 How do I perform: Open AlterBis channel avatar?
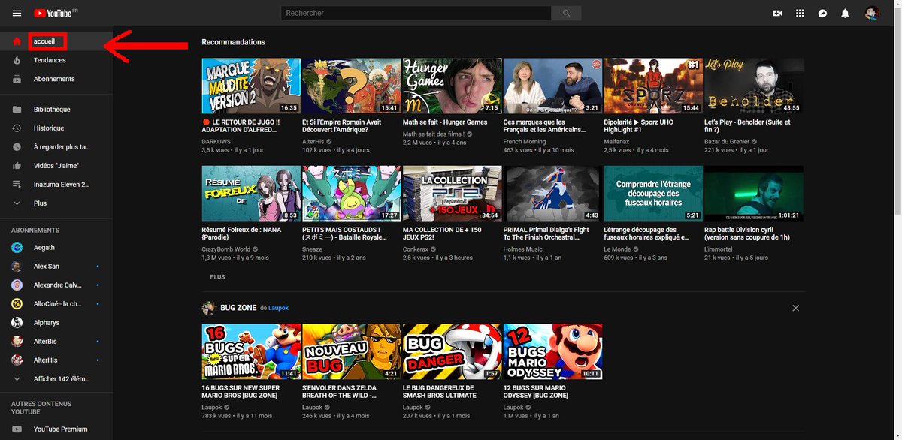pos(17,342)
